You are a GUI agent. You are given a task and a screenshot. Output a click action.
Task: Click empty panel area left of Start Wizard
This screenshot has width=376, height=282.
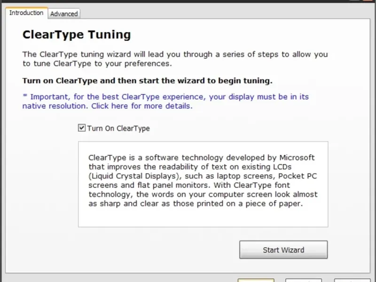[x=155, y=250]
